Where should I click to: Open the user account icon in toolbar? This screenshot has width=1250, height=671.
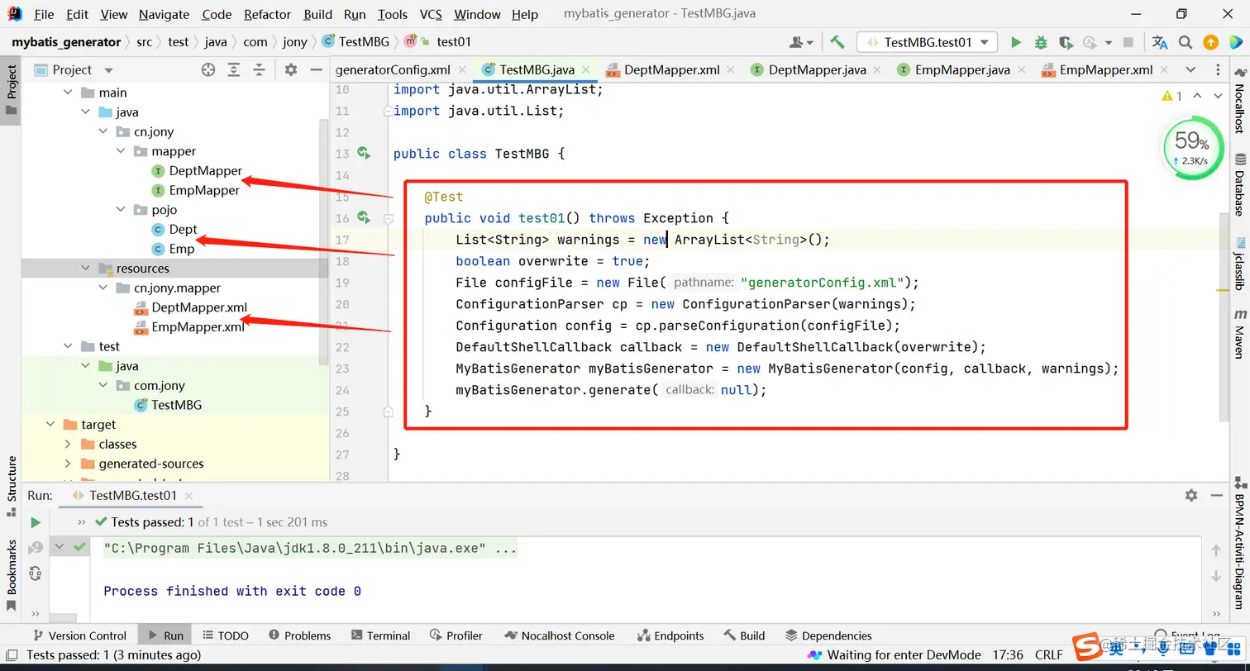point(801,42)
